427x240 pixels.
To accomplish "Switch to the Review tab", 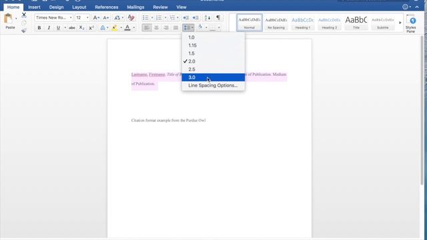I will (160, 7).
